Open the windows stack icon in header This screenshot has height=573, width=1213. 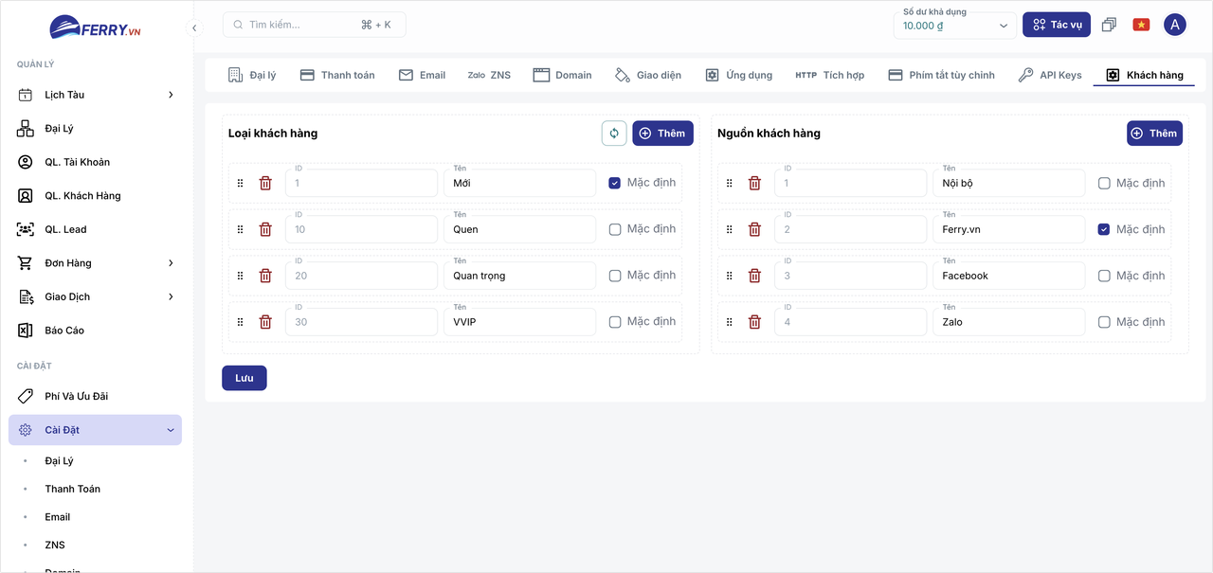[1109, 25]
